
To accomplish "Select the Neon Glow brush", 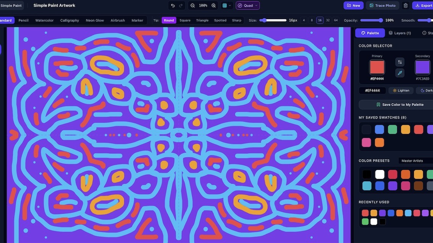I will (x=95, y=21).
